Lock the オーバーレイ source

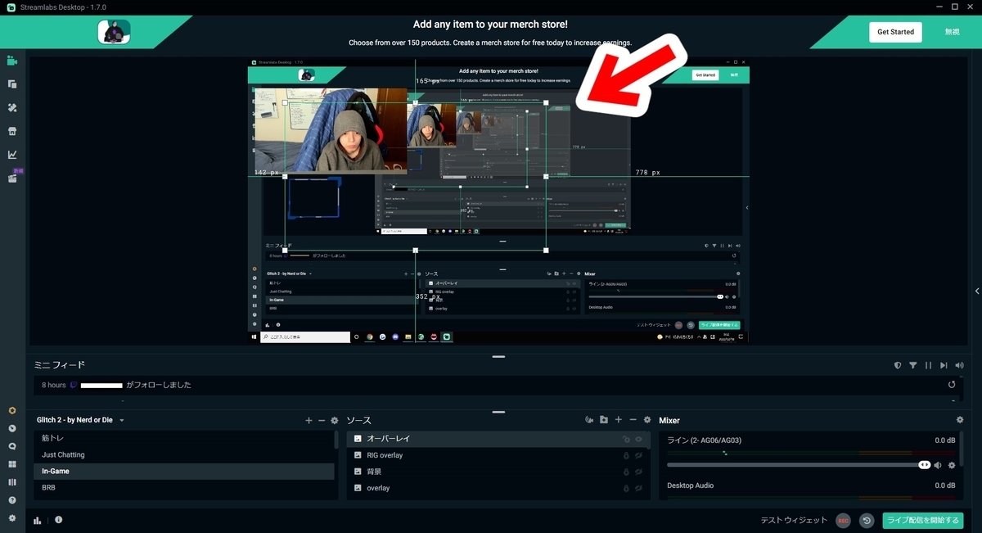[626, 439]
